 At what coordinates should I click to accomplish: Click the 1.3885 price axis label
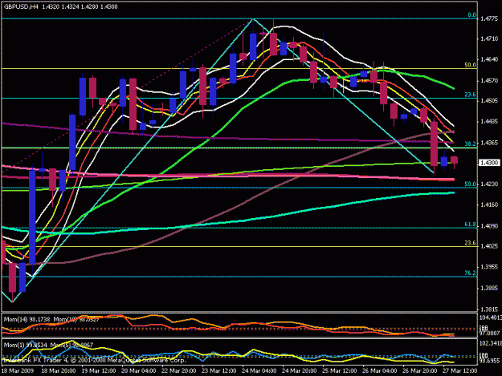click(489, 288)
